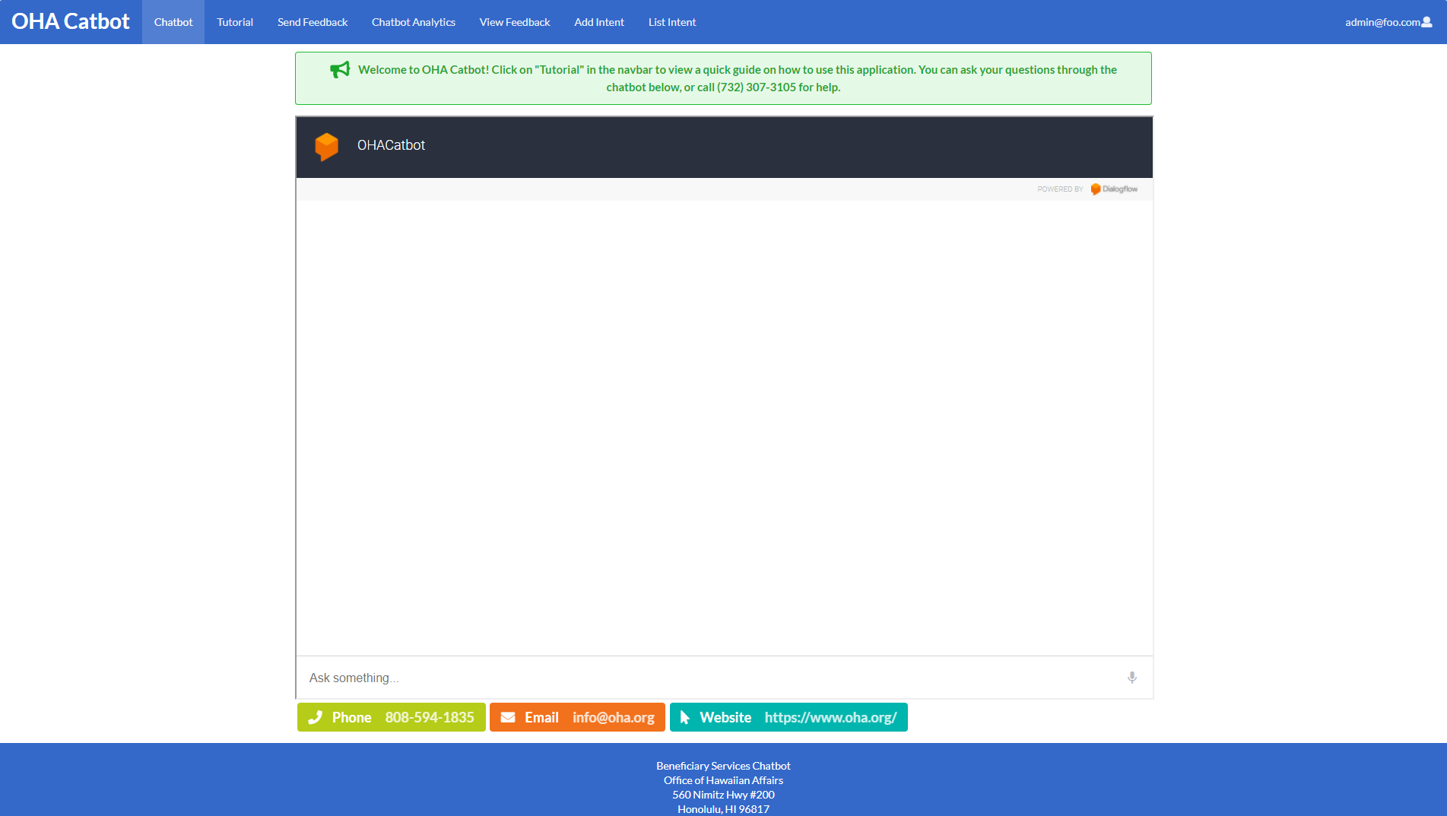
Task: Click the cursor pointer website icon
Action: click(684, 717)
